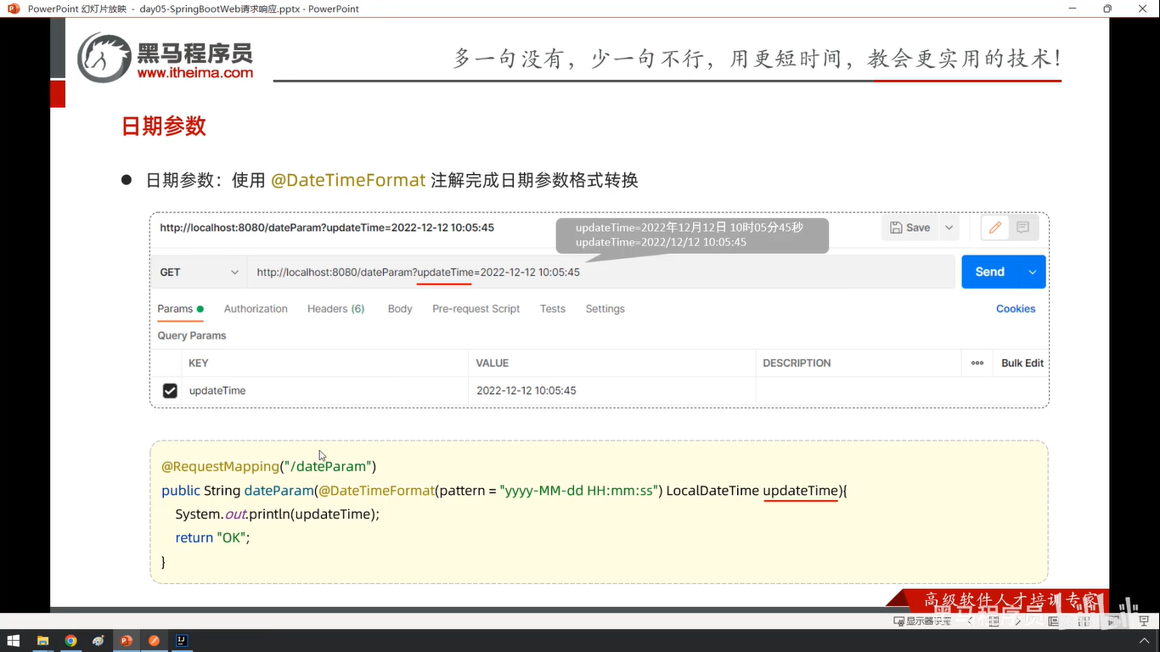Image resolution: width=1160 pixels, height=652 pixels.
Task: Click the updateTime key cell
Action: click(324, 391)
